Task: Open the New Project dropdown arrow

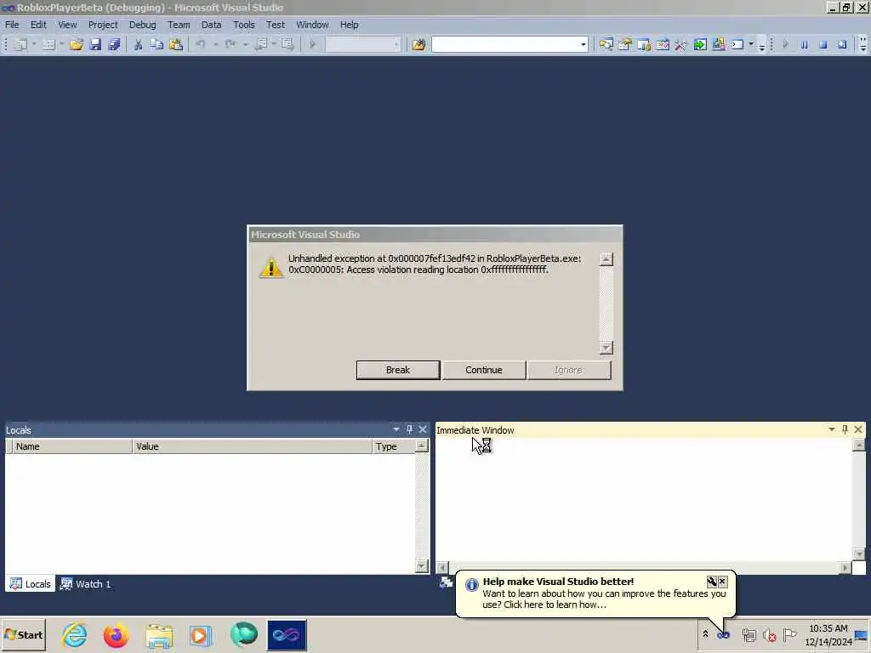Action: 34,44
